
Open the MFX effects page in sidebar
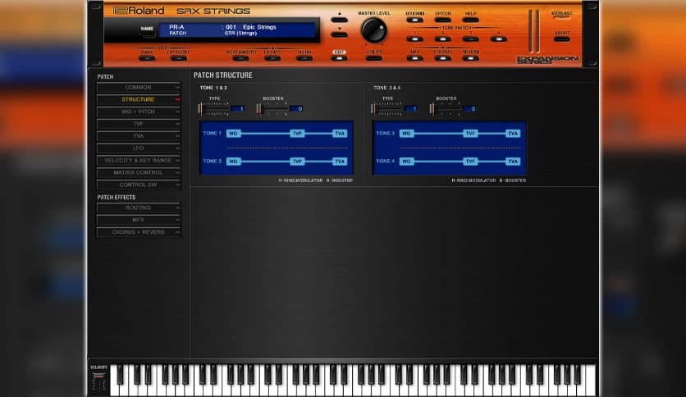click(138, 220)
